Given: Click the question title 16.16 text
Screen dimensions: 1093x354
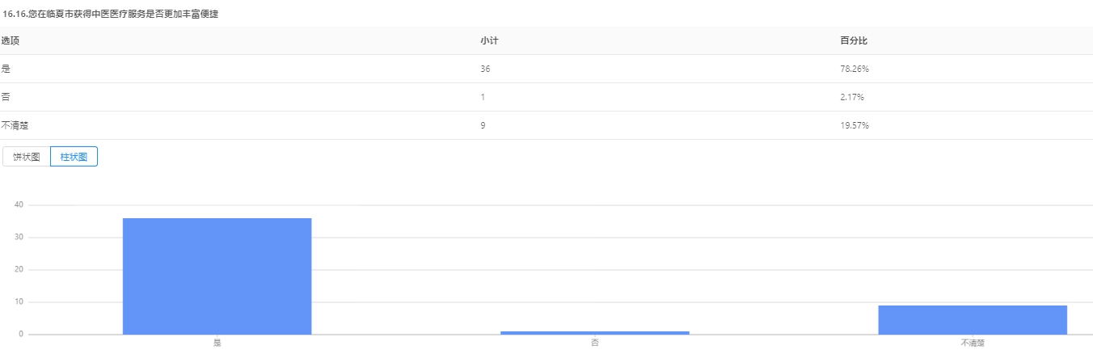Looking at the screenshot, I should coord(110,15).
